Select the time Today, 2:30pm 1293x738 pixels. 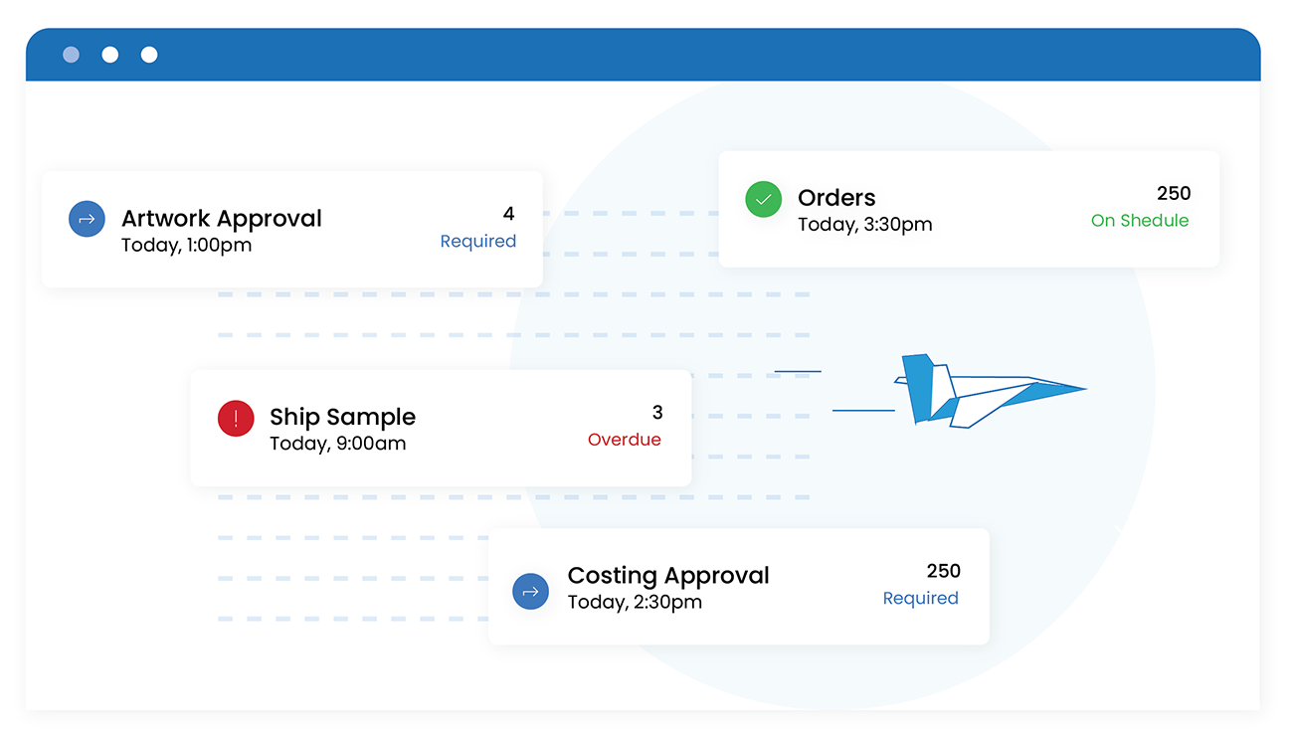[x=635, y=602]
